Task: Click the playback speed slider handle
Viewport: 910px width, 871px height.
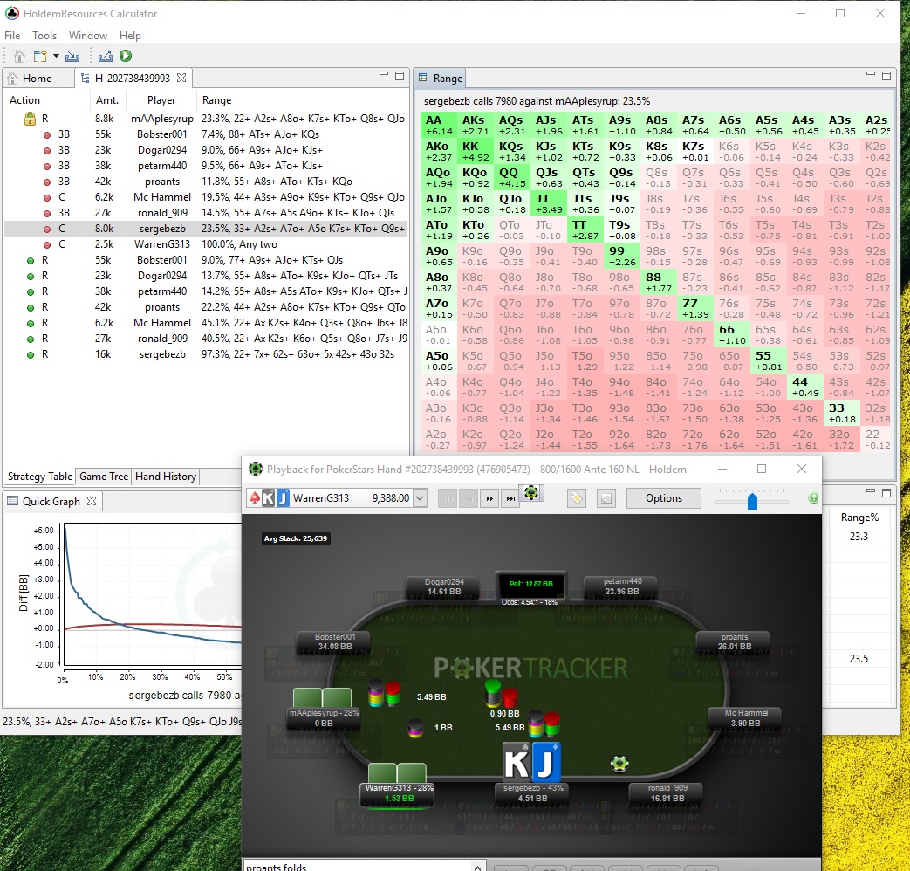Action: tap(752, 501)
